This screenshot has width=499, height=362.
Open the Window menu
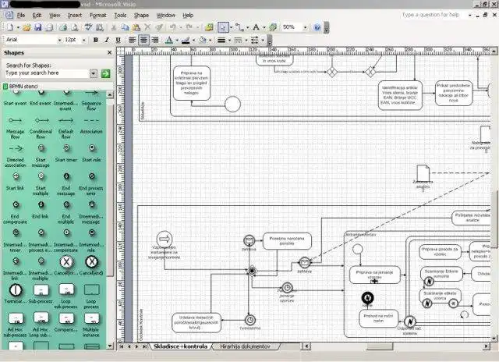(166, 16)
